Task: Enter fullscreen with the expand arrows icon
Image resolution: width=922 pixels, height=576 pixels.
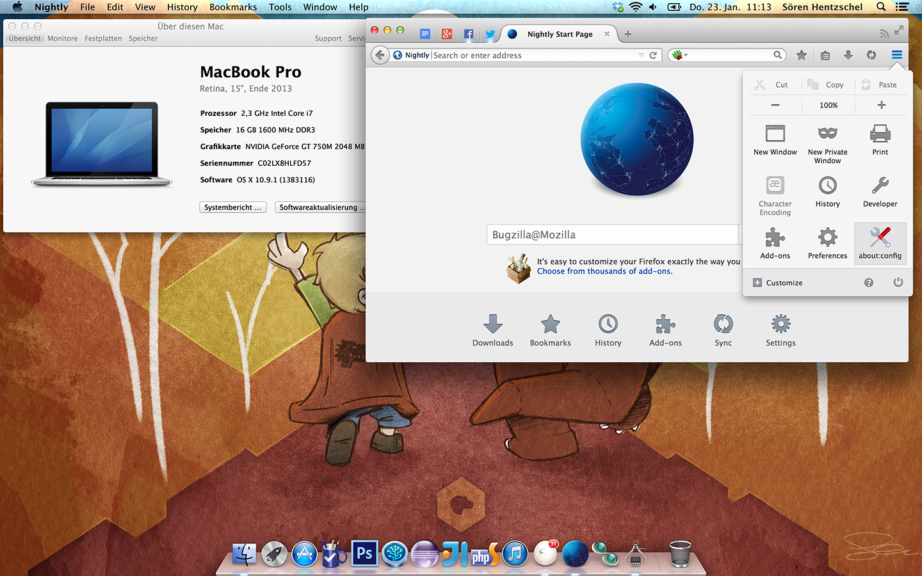Action: pyautogui.click(x=899, y=30)
